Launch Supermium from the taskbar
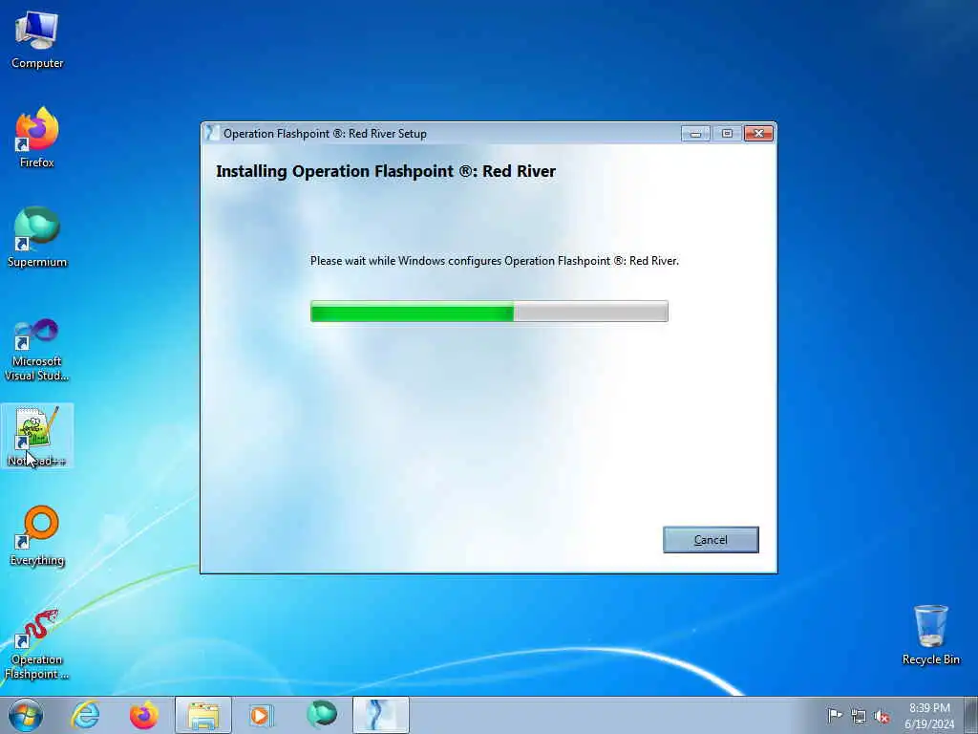 (321, 715)
